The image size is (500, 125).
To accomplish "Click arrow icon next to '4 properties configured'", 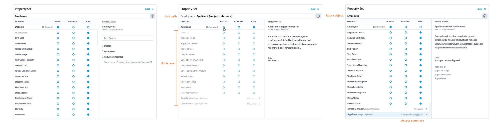I will click(x=426, y=115).
